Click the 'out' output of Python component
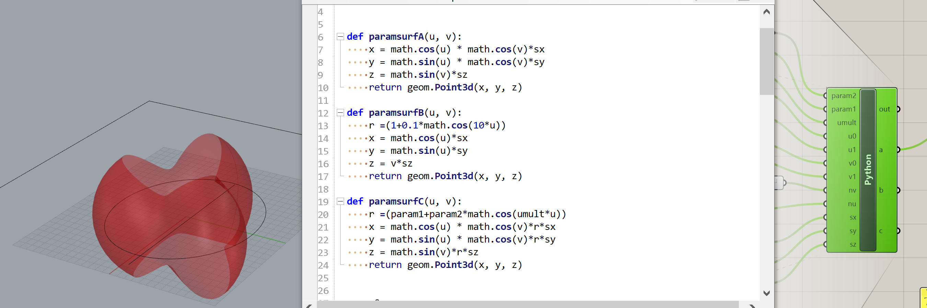This screenshot has height=308, width=927. [x=884, y=109]
